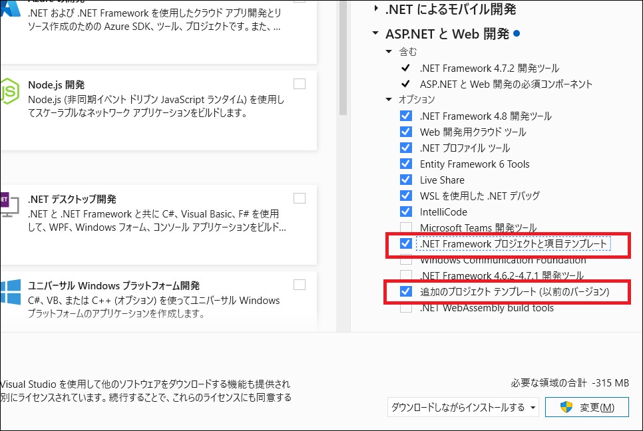This screenshot has height=431, width=643.
Task: Uncheck .NET Framework 4.8 開発ツール
Action: click(406, 116)
